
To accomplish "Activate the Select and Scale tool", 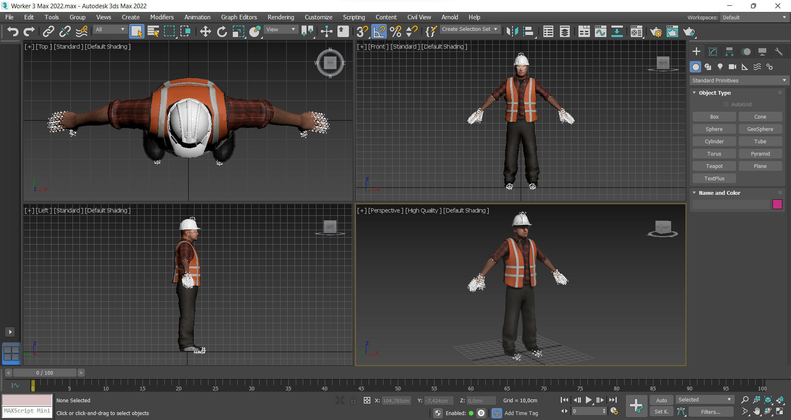I will (238, 32).
